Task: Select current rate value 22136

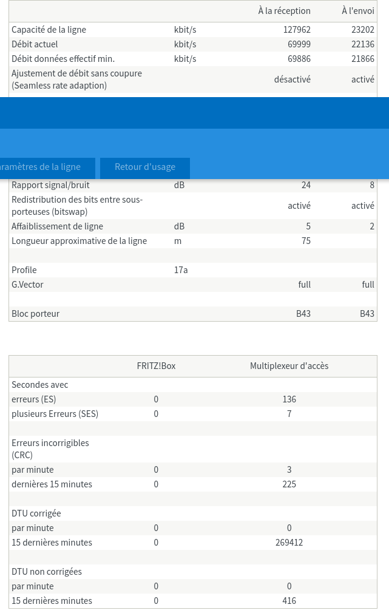Action: pos(363,44)
